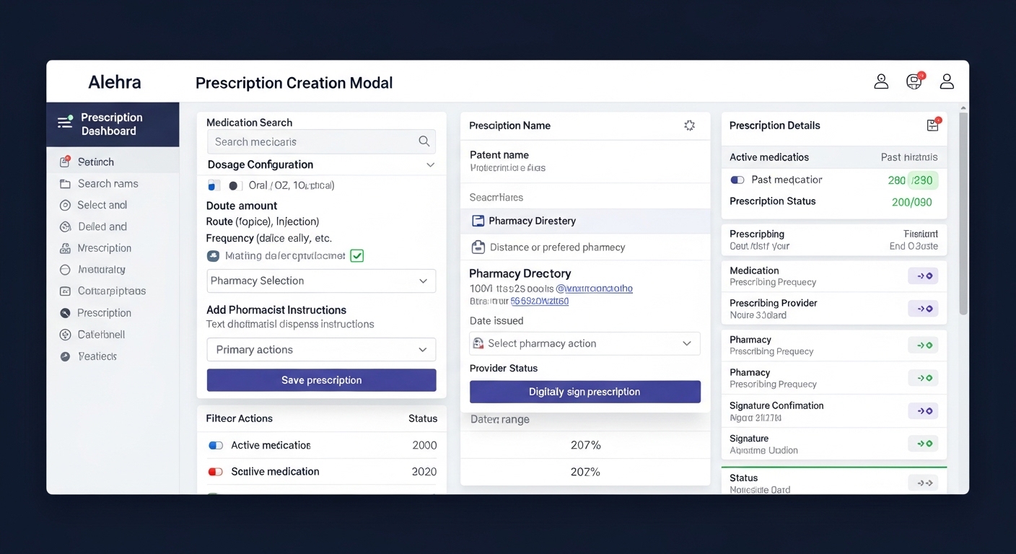
Task: Select Search rams in the sidebar
Action: click(x=108, y=184)
